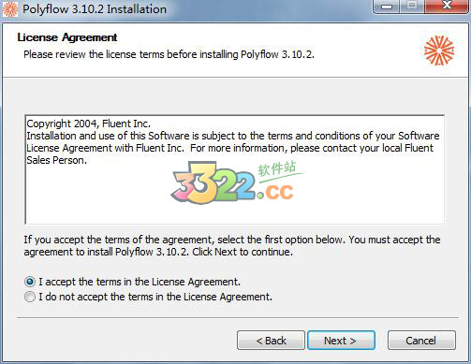Close the installer with the red X

point(447,7)
